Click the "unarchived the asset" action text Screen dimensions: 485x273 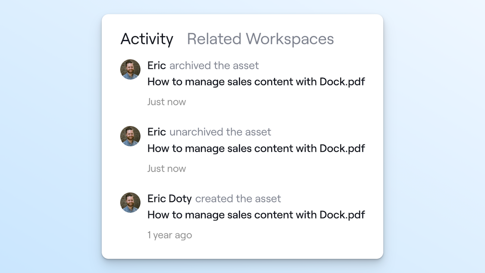pyautogui.click(x=220, y=132)
